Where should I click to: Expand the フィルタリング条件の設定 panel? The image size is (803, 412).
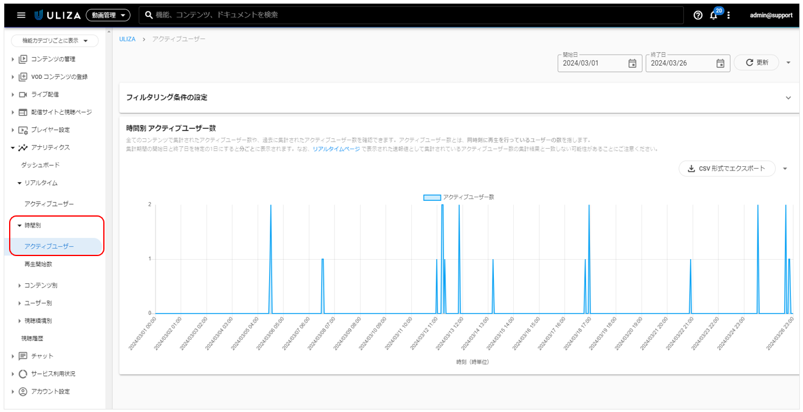[x=788, y=98]
